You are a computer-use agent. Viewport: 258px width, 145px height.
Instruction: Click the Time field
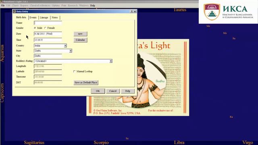pyautogui.click(x=48, y=40)
